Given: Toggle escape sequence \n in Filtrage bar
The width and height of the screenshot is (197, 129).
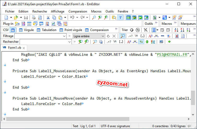Looking at the screenshot, I should (x=136, y=36).
